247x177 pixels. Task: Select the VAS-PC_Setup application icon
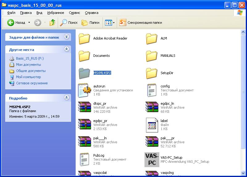click(152, 159)
